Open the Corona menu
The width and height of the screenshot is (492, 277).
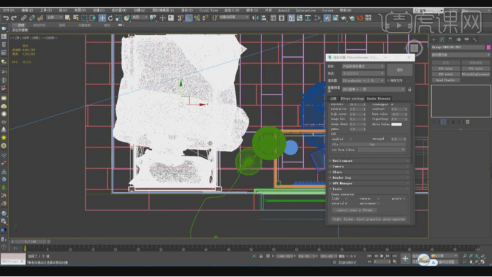[x=327, y=10]
